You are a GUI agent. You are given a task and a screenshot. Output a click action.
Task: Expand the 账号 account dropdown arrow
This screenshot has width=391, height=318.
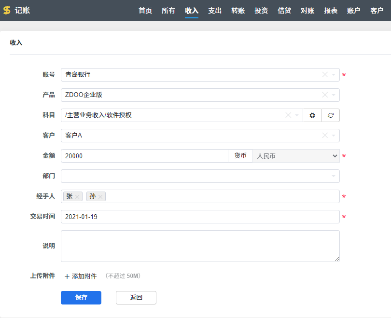pyautogui.click(x=334, y=75)
